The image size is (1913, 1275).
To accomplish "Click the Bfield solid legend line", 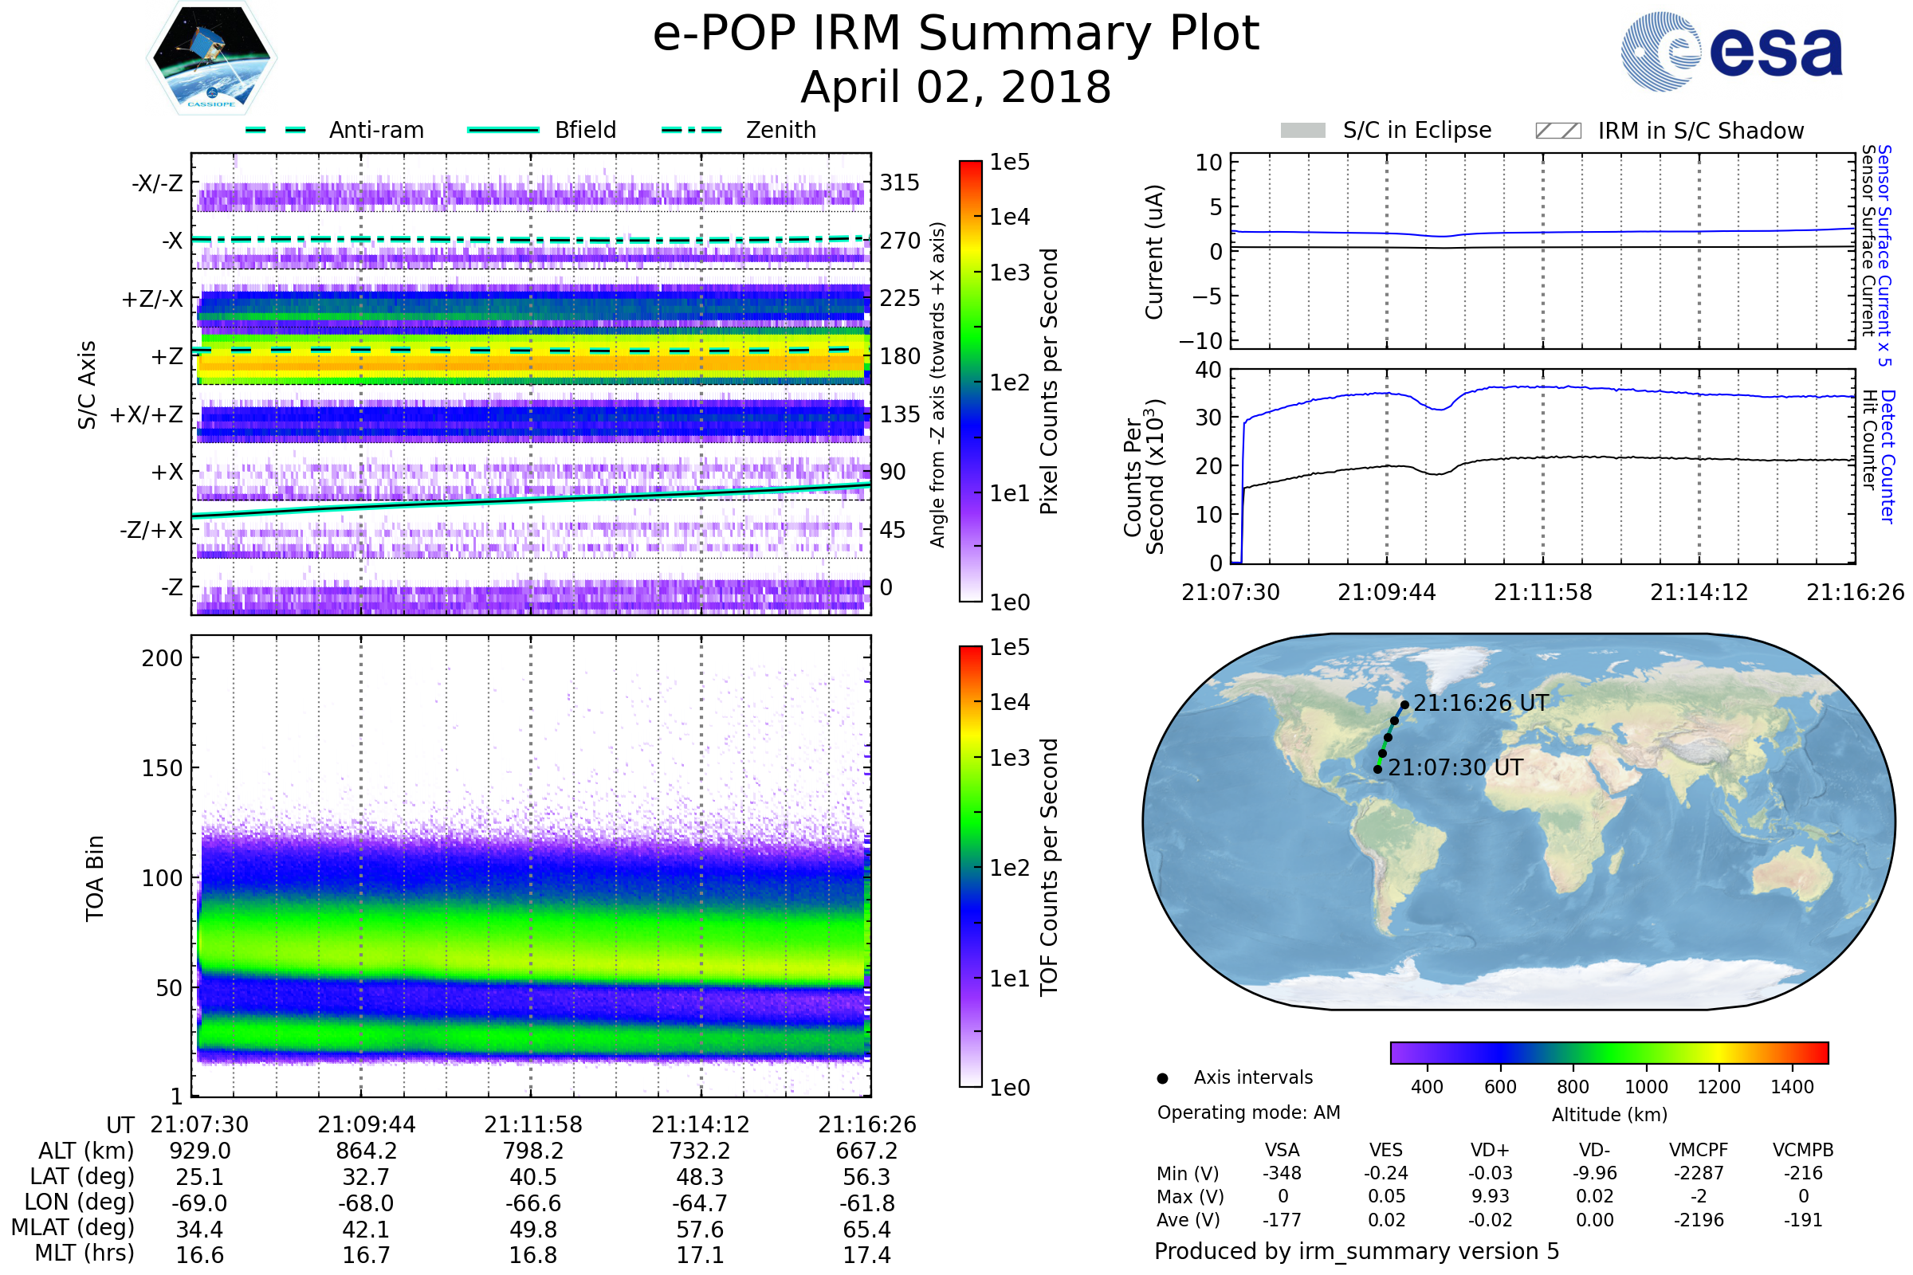I will click(503, 130).
